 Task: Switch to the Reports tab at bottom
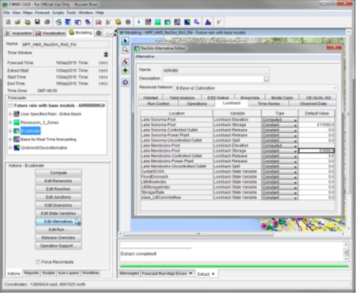tap(31, 273)
